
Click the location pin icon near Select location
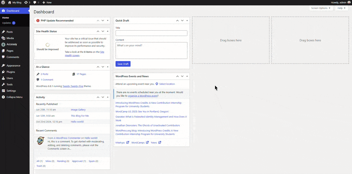point(157,84)
